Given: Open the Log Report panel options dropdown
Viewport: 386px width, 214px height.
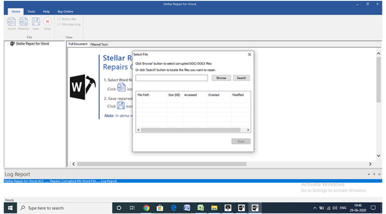Looking at the screenshot, I should [x=369, y=174].
